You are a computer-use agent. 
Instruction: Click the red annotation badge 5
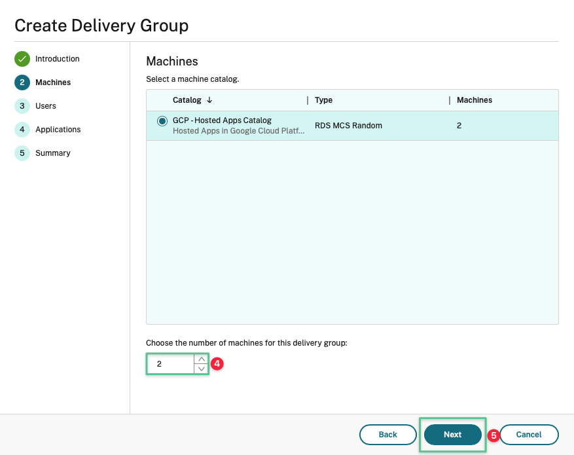(493, 435)
